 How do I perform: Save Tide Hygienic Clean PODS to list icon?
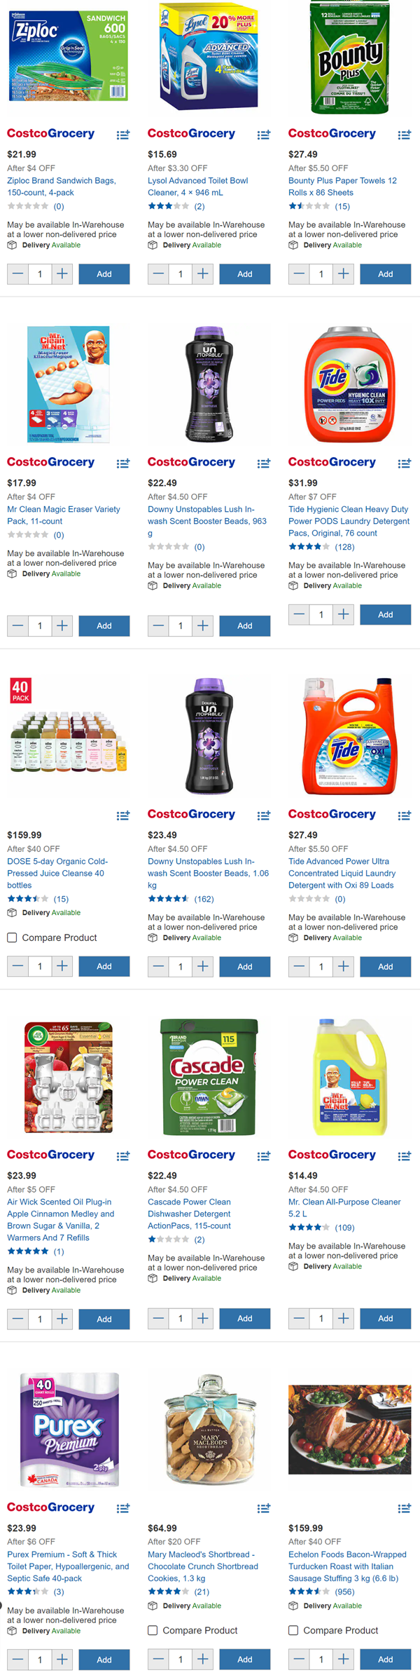(405, 463)
